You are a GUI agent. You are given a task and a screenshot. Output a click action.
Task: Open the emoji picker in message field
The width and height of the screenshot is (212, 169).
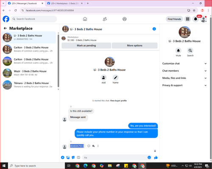click(149, 158)
